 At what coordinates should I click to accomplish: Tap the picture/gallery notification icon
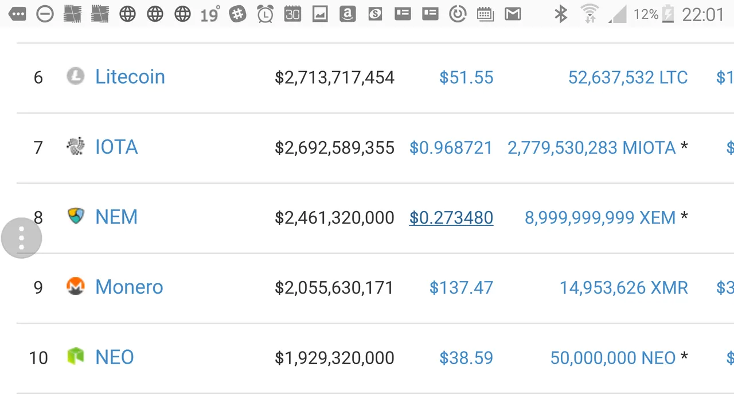(320, 14)
